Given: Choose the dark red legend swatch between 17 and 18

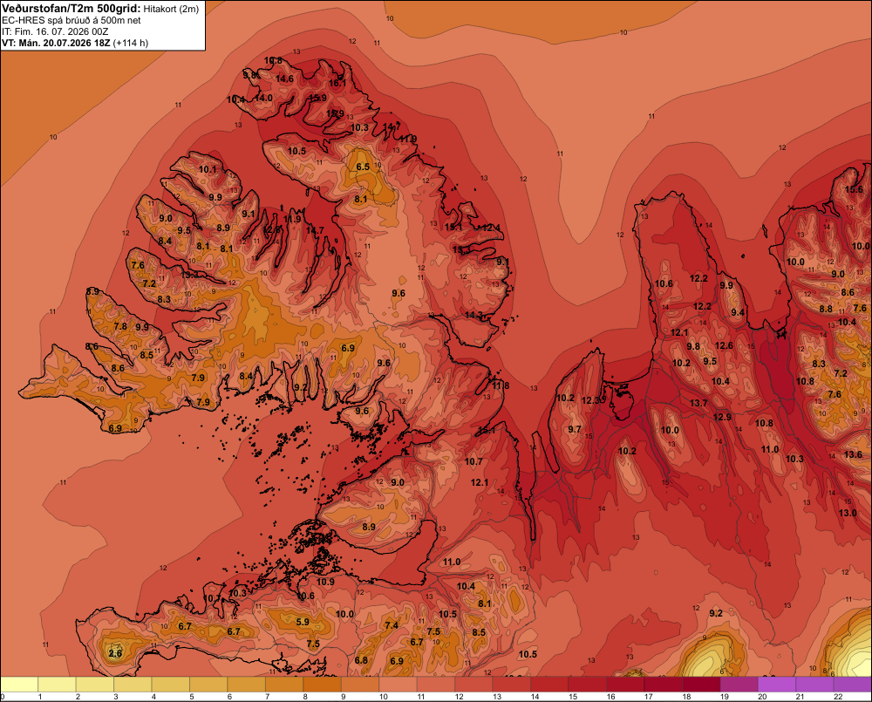Looking at the screenshot, I should (663, 685).
